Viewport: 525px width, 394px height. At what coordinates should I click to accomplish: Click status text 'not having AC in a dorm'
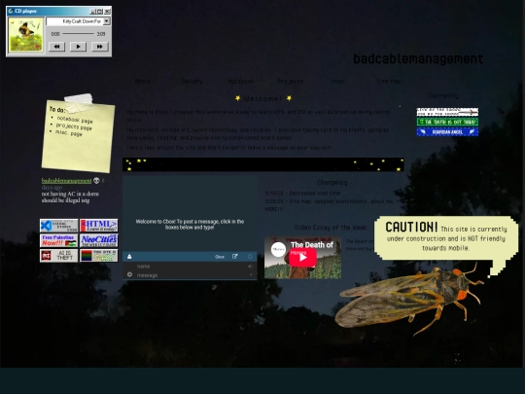pyautogui.click(x=70, y=194)
